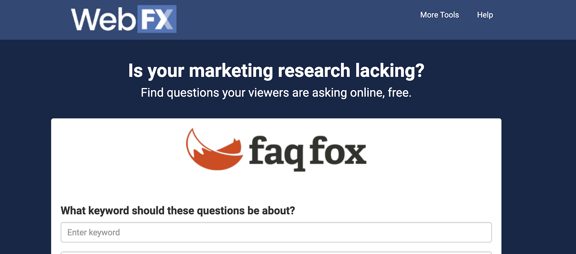Focus the Enter keyword input field
This screenshot has height=254, width=576.
[x=276, y=232]
